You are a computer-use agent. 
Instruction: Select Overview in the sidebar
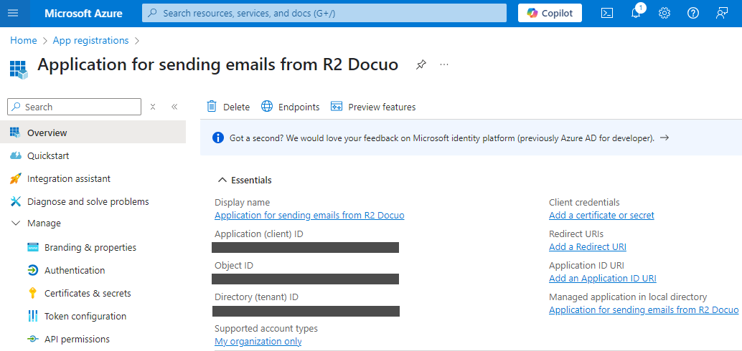tap(93, 133)
